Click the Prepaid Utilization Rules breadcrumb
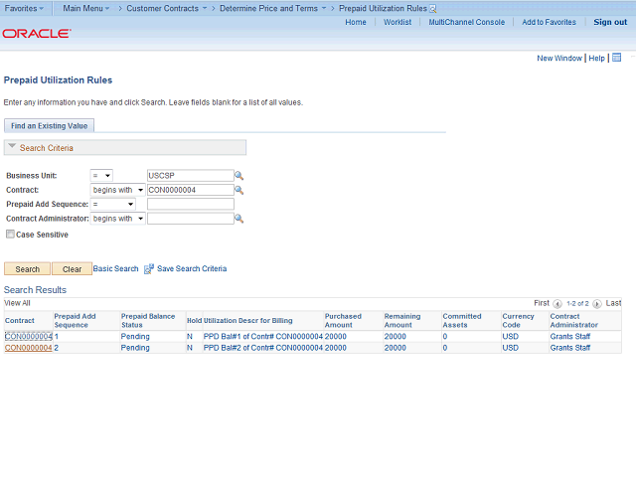 pos(383,9)
